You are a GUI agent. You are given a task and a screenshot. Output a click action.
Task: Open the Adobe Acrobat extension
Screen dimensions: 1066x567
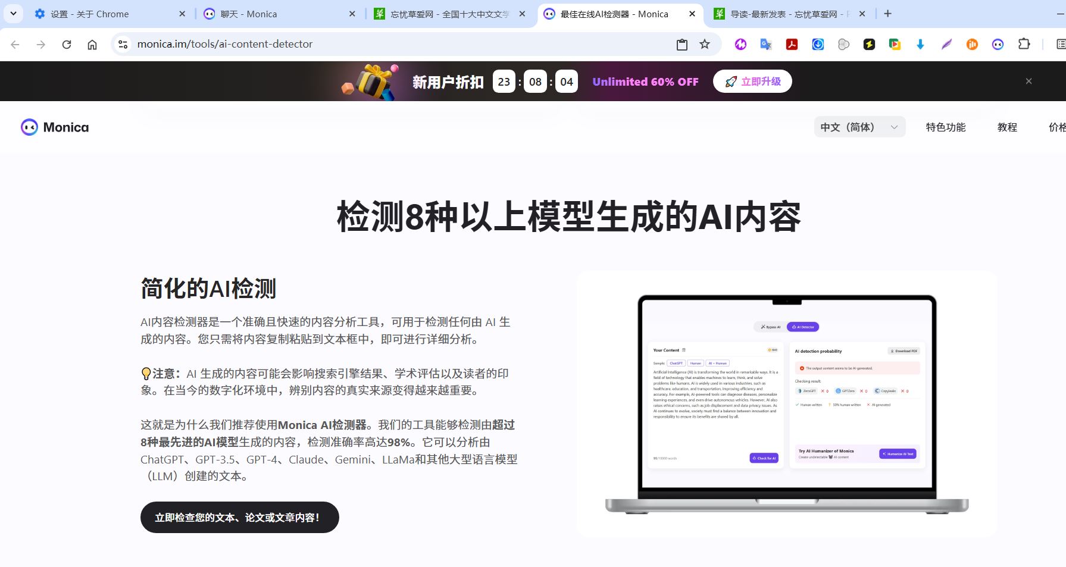(792, 44)
